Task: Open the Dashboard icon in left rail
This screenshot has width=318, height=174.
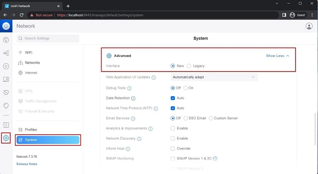Action: pyautogui.click(x=6, y=40)
